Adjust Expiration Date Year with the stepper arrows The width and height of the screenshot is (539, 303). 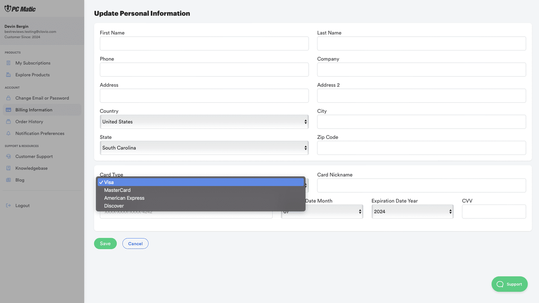tap(450, 211)
